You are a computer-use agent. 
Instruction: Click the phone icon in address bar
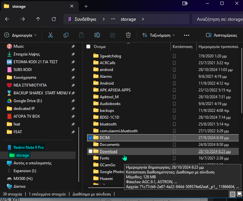70,19
